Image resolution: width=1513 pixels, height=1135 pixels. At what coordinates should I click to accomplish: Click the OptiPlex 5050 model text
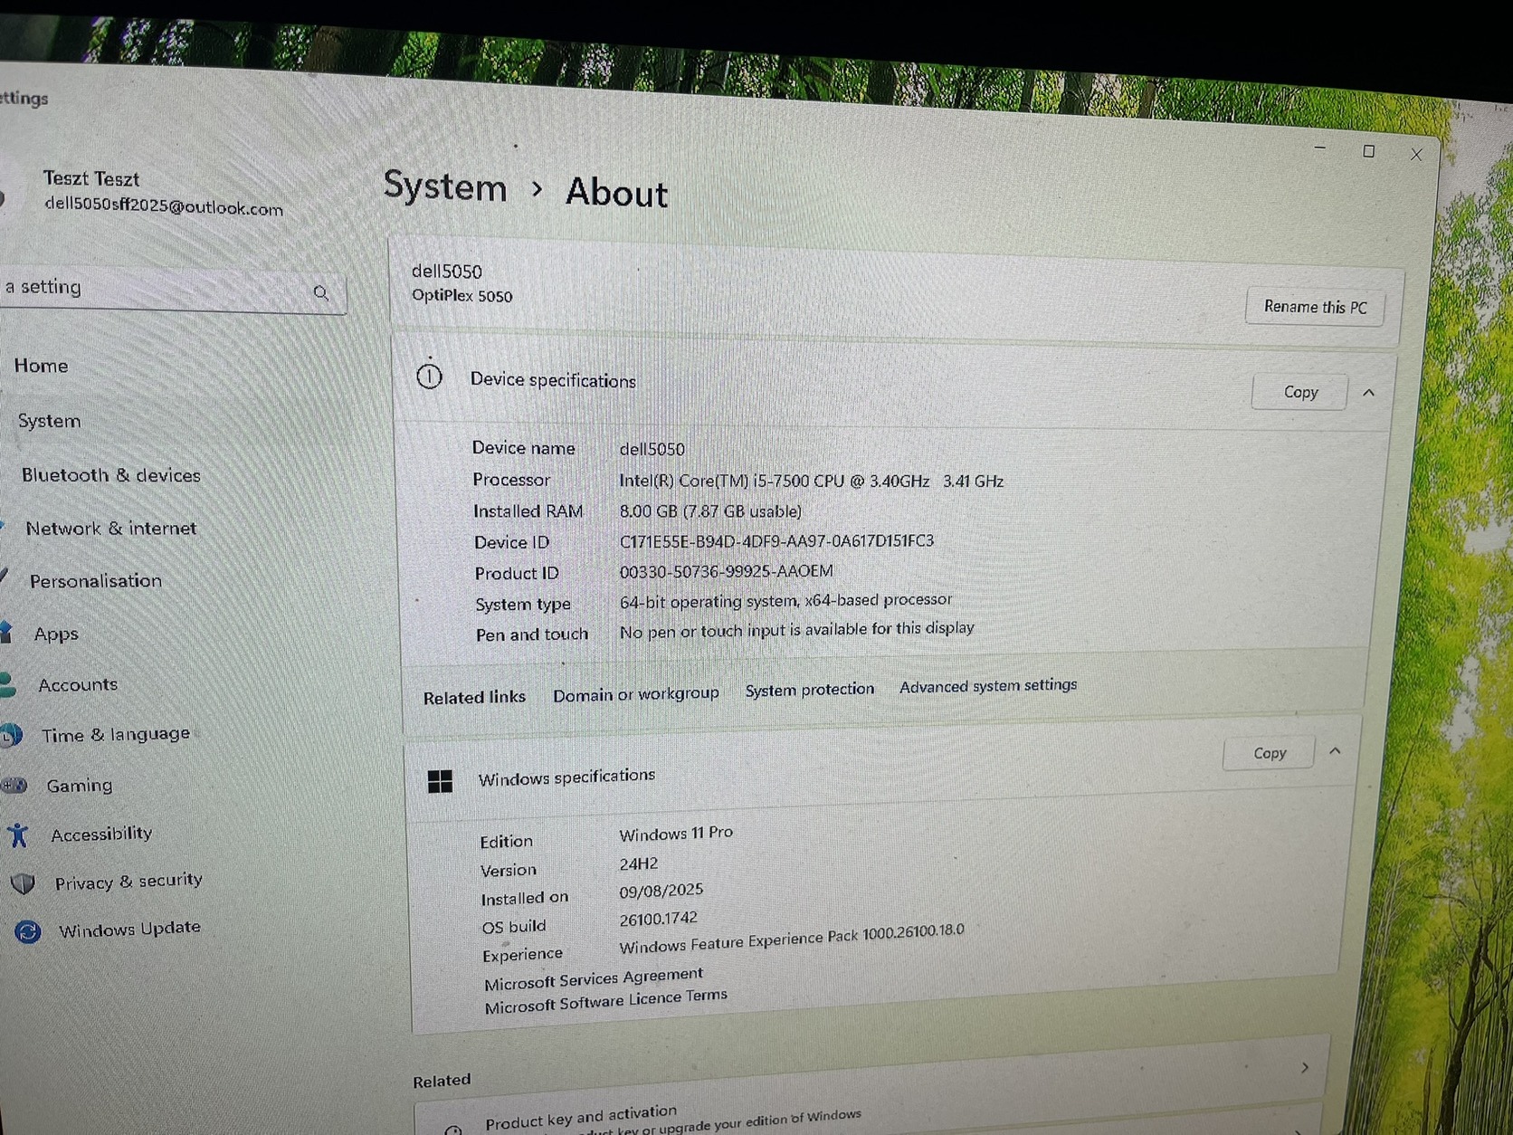coord(462,296)
